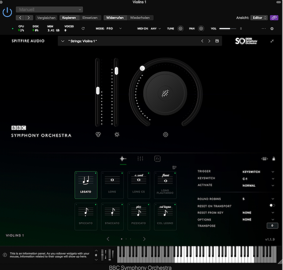Open the settings gear icon

click(x=272, y=28)
